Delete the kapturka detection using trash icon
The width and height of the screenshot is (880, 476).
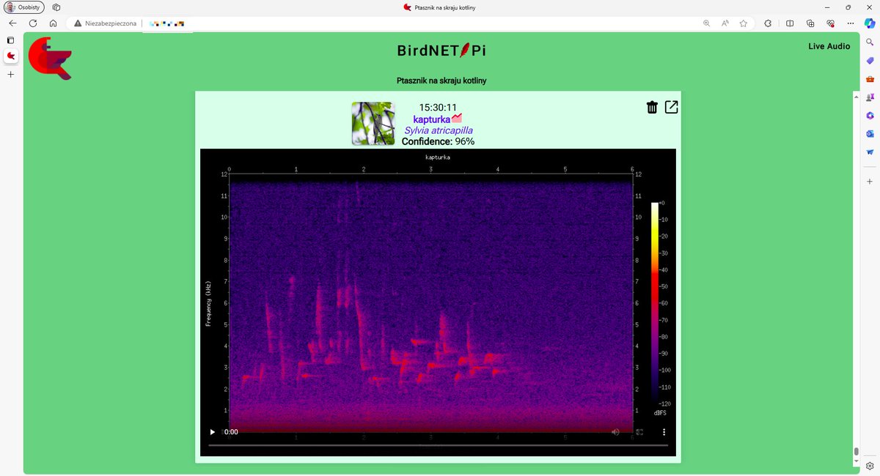point(652,107)
